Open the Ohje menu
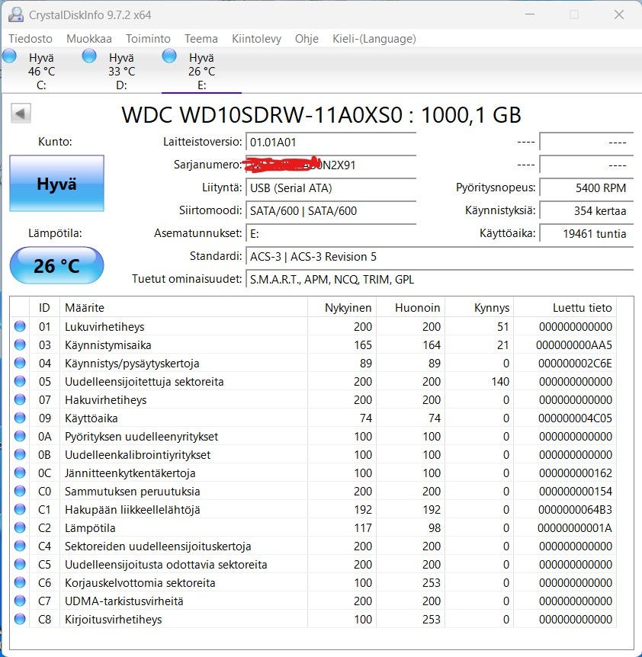642x657 pixels. [x=307, y=39]
